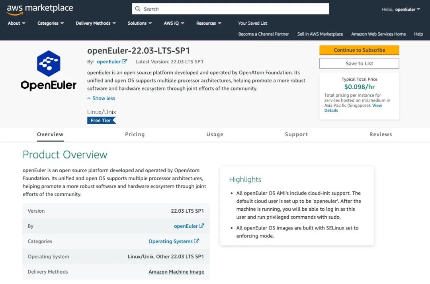Open the AWS IQ dropdown
Viewport: 430px width, 284px height.
click(x=174, y=23)
